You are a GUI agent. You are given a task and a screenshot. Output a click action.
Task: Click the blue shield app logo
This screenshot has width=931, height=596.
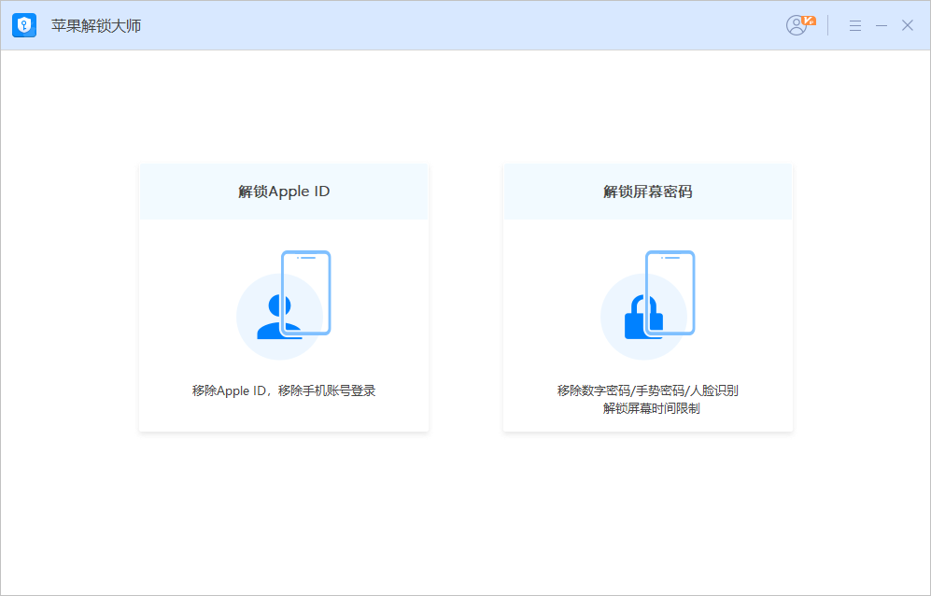(24, 25)
